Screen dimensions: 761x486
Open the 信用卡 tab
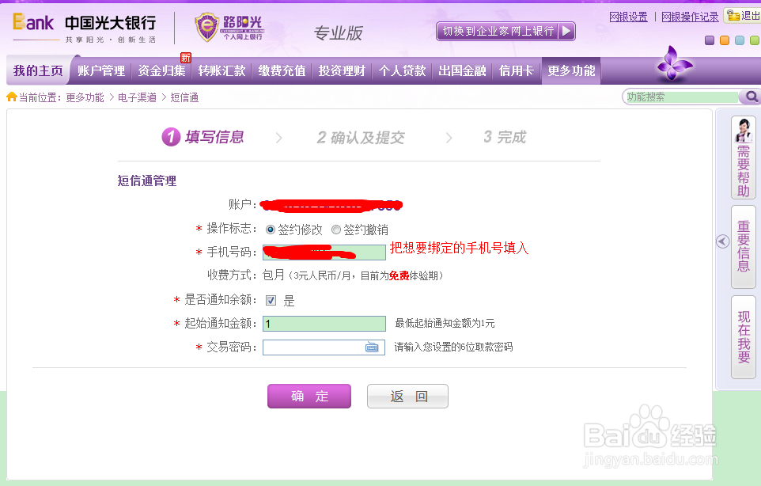515,71
